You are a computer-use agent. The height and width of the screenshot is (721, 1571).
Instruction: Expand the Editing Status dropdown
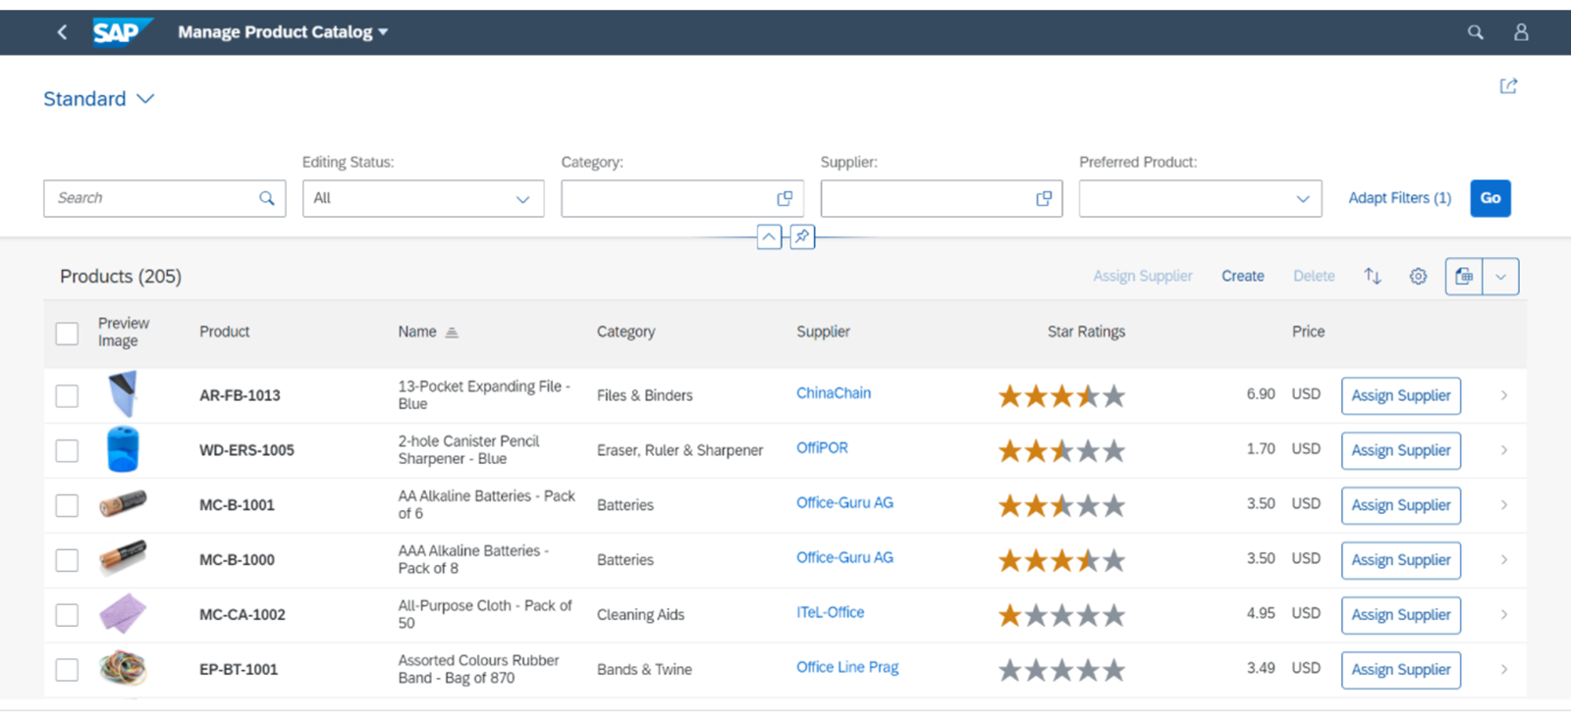(423, 198)
